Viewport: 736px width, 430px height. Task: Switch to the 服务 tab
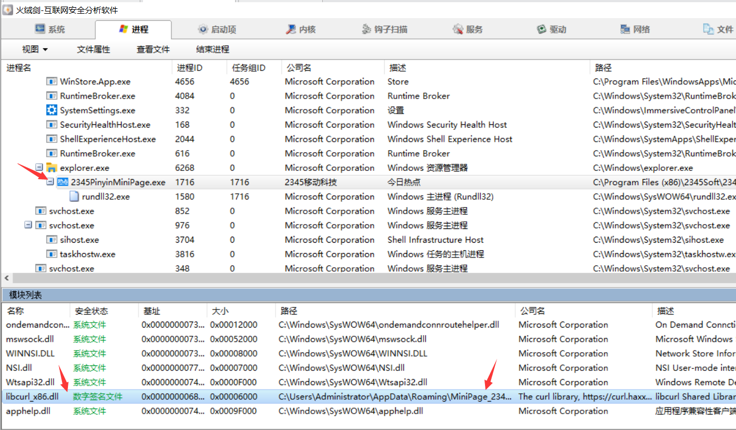coord(468,30)
